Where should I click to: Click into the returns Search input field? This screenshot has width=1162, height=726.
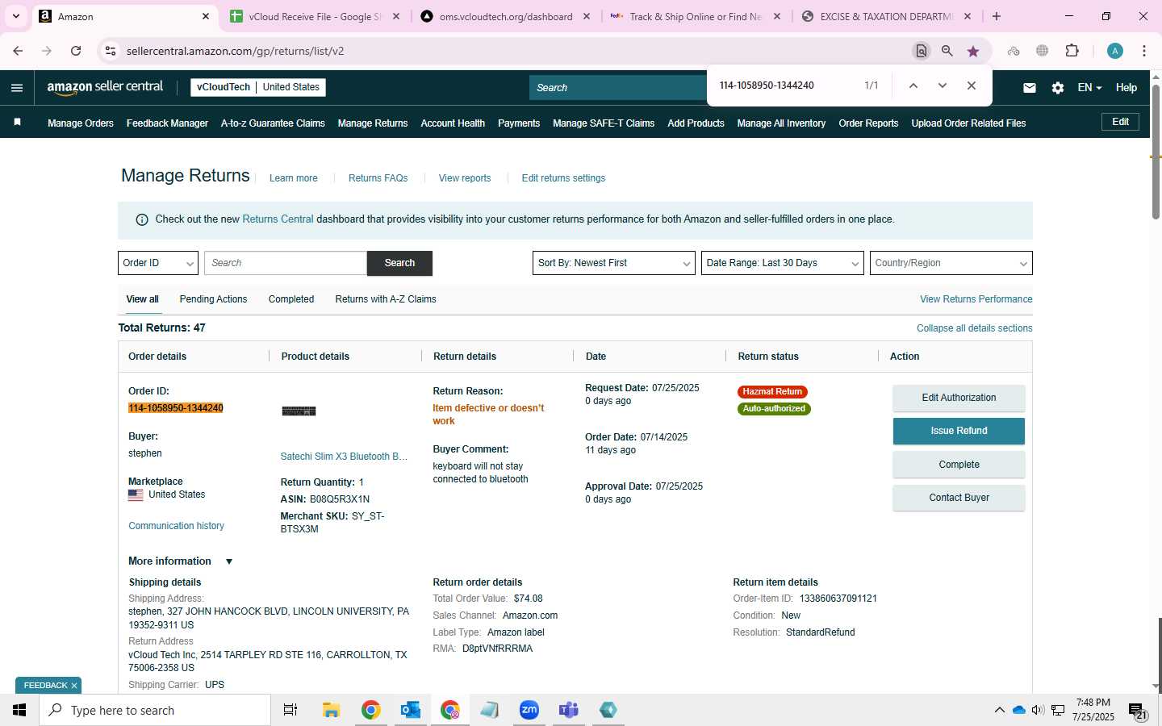pyautogui.click(x=286, y=263)
